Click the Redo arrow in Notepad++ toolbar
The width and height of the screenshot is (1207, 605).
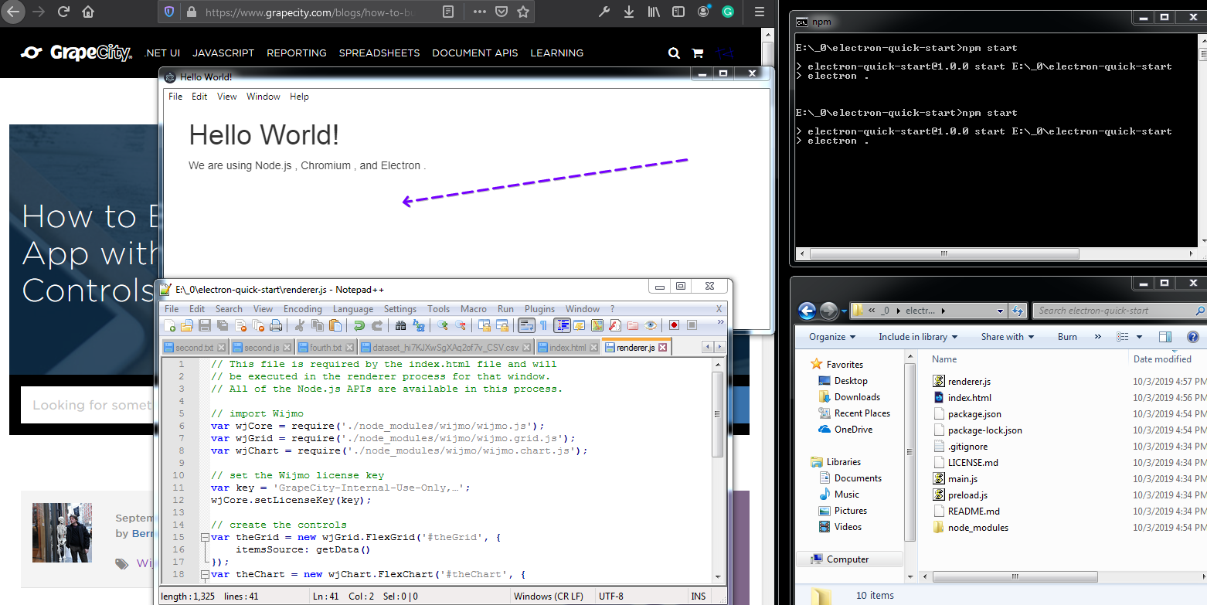tap(377, 325)
